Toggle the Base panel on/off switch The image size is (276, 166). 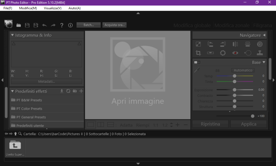[197, 62]
